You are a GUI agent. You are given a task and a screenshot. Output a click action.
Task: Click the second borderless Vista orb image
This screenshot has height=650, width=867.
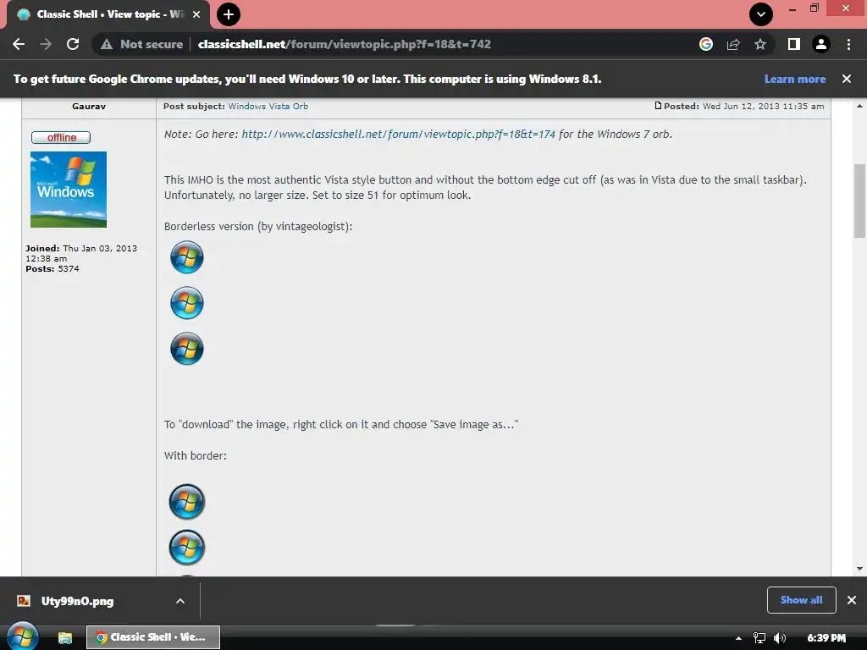[x=187, y=303]
